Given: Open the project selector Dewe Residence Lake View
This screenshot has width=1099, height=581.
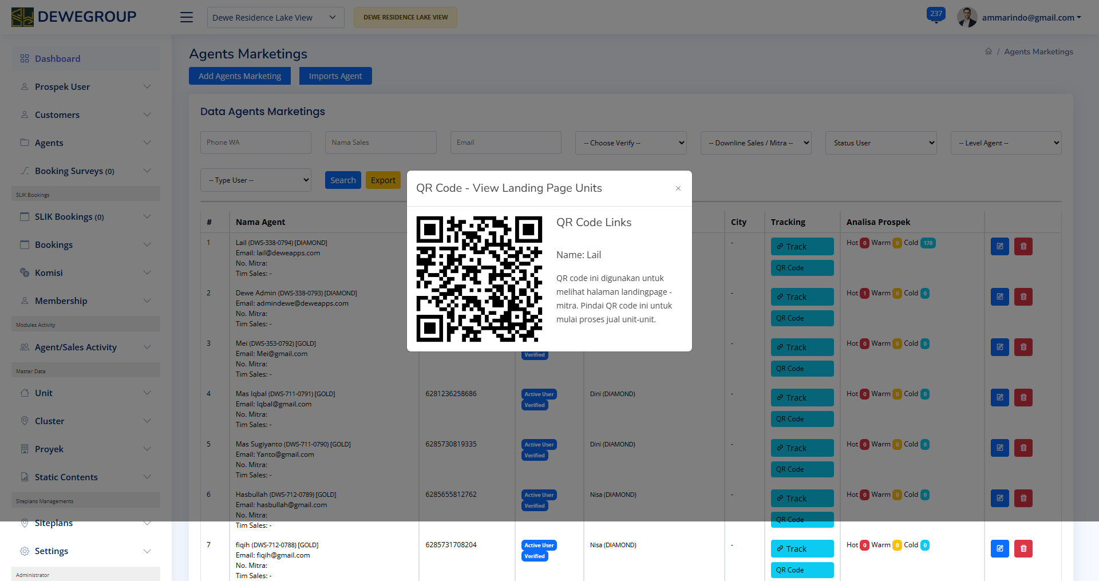Looking at the screenshot, I should pos(275,17).
